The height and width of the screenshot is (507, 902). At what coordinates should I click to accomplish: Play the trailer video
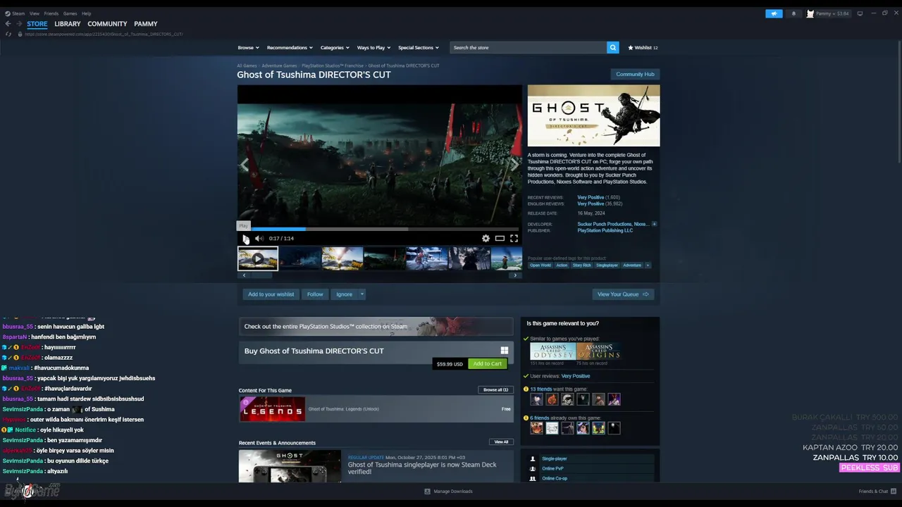pos(245,239)
